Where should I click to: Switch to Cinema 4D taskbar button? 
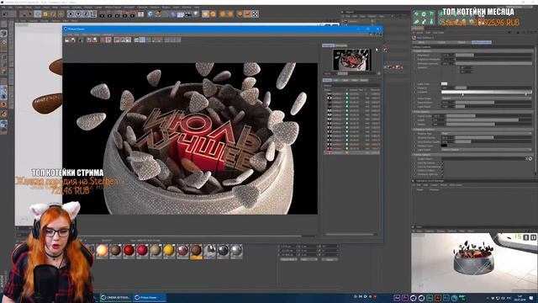[115, 297]
